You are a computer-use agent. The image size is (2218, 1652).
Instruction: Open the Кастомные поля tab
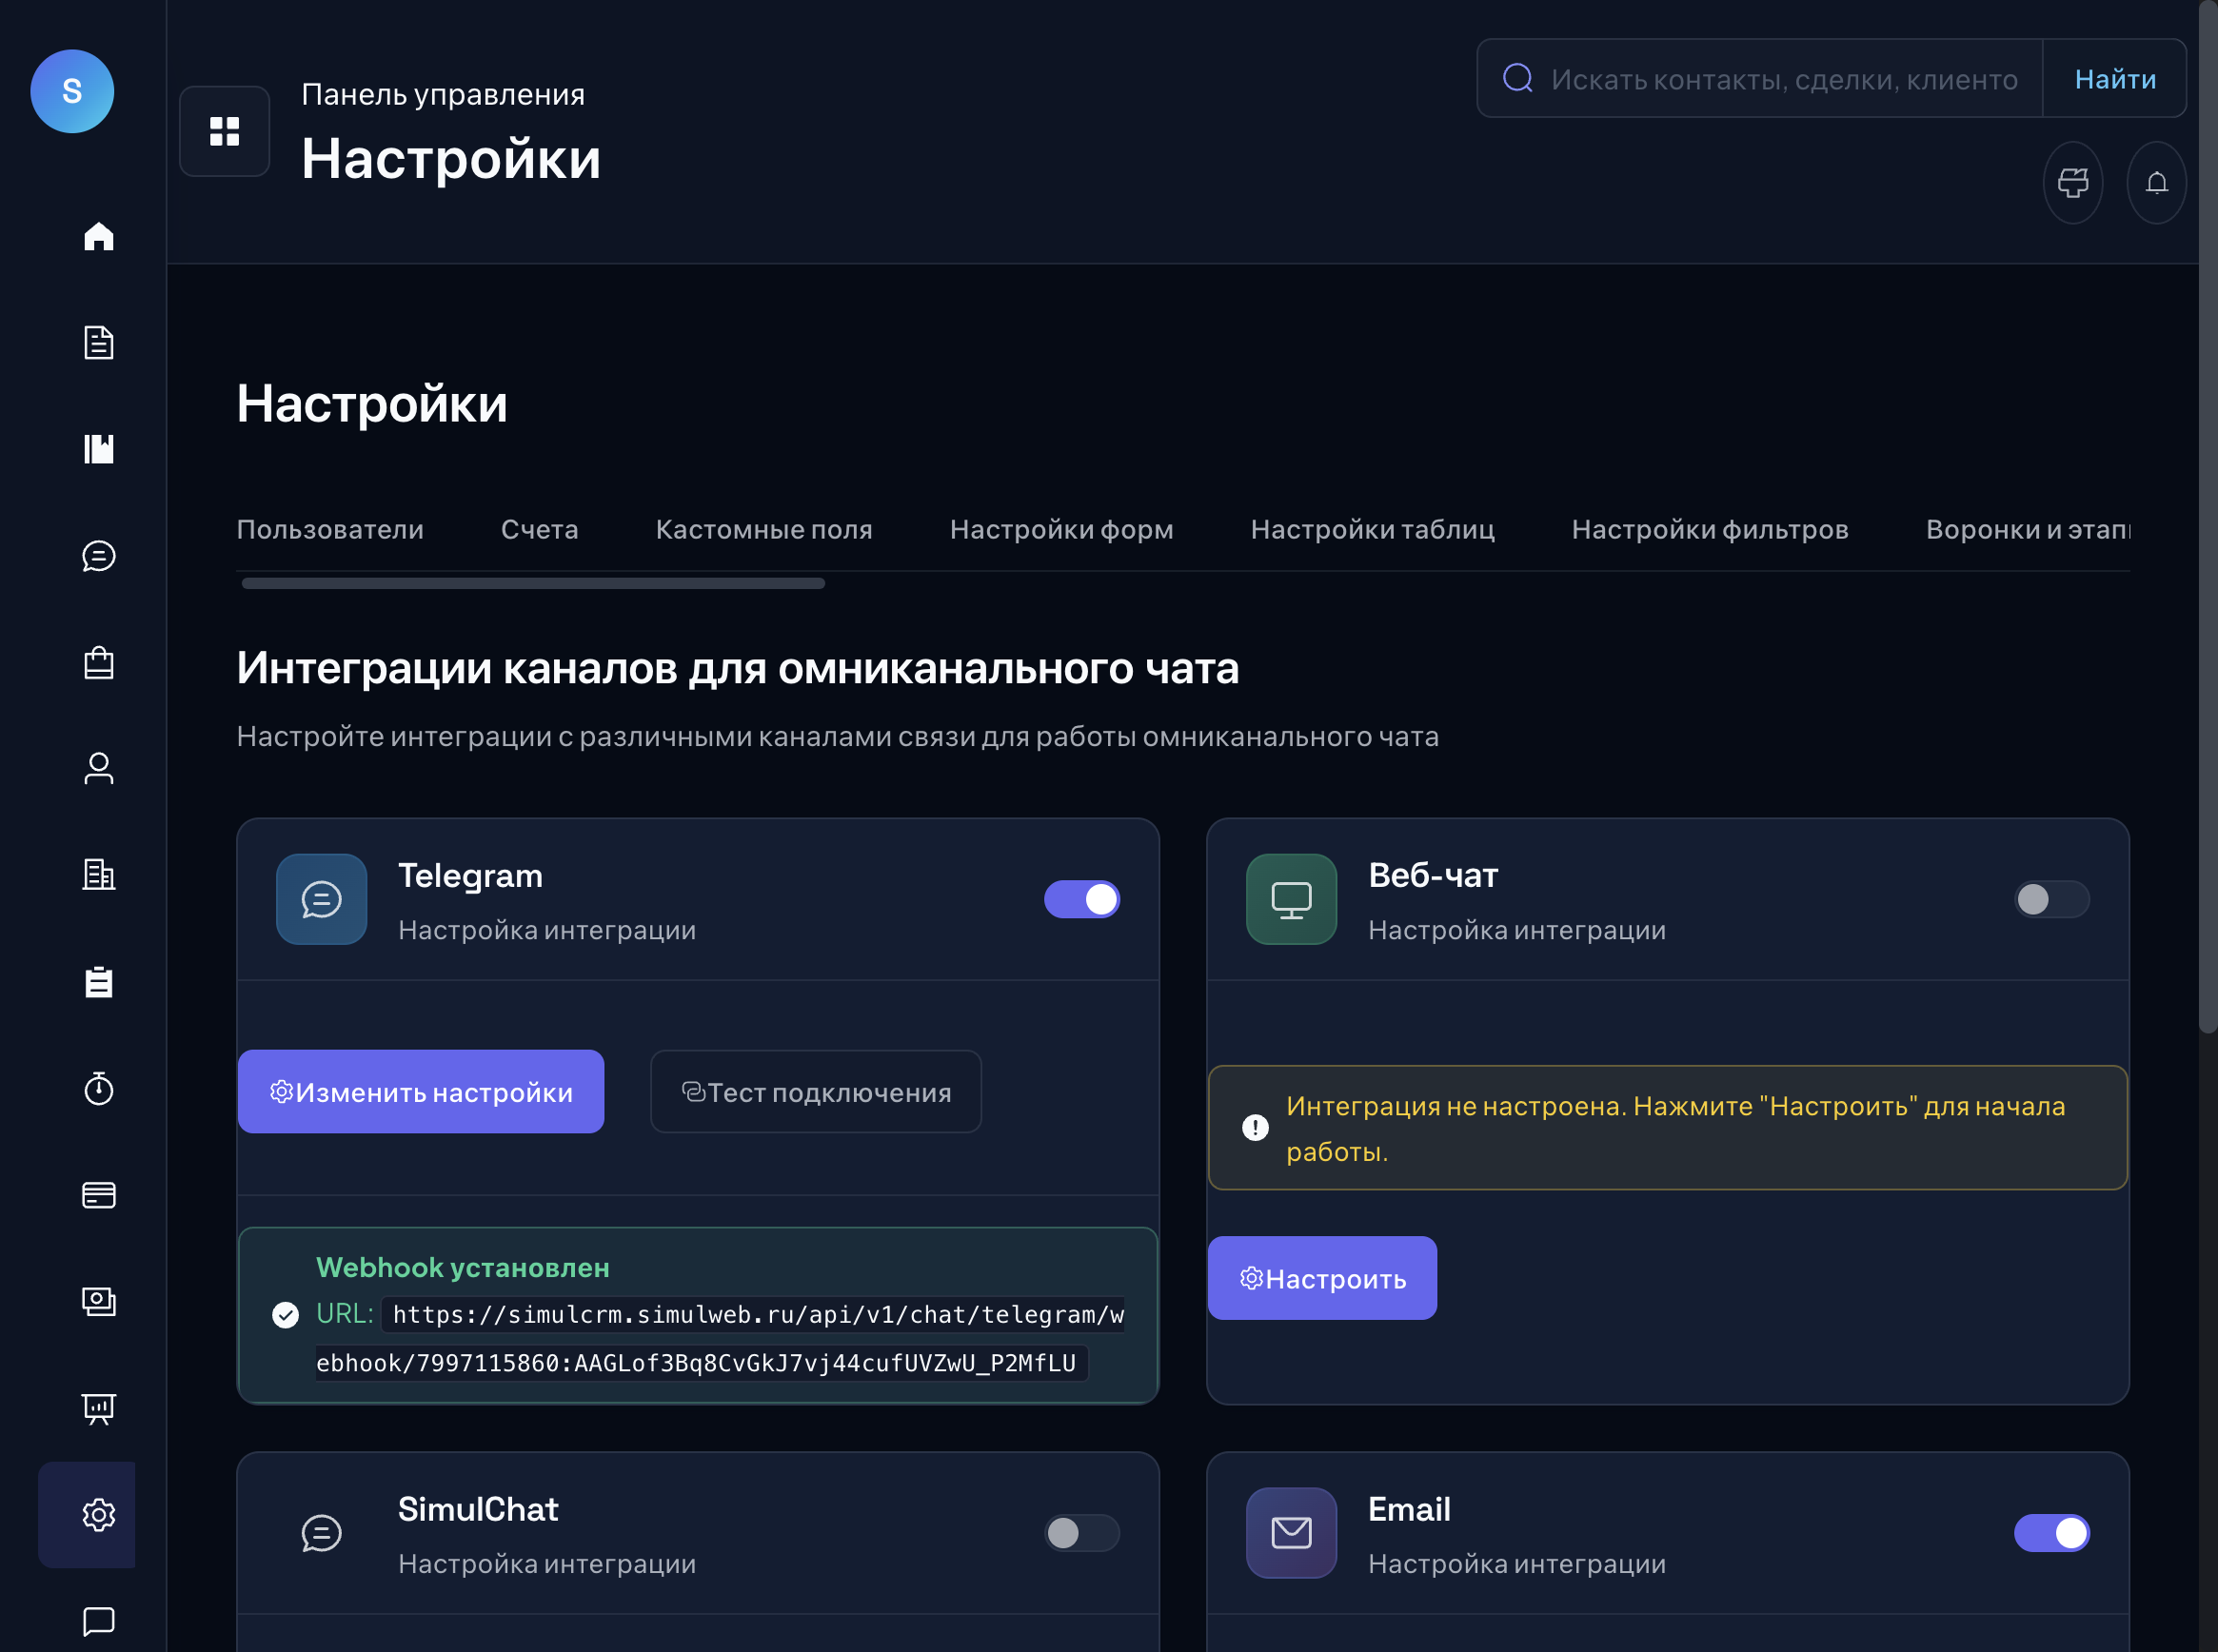click(x=764, y=529)
